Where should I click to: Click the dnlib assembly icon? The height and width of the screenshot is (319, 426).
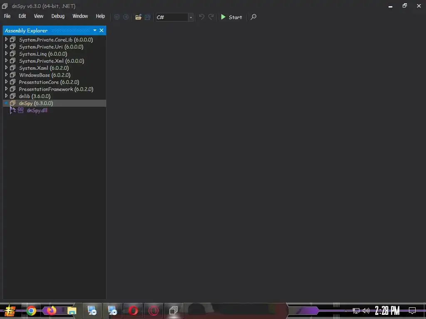click(13, 96)
